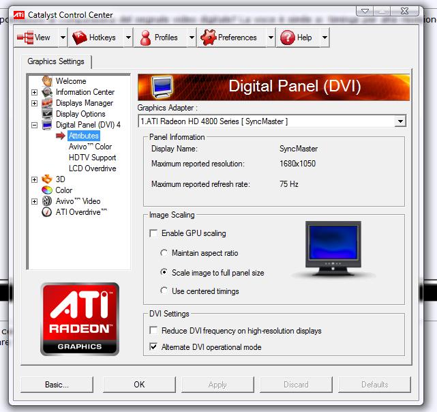Screen dimensions: 437x412
Task: Click the Preferences gear icon
Action: pos(208,38)
